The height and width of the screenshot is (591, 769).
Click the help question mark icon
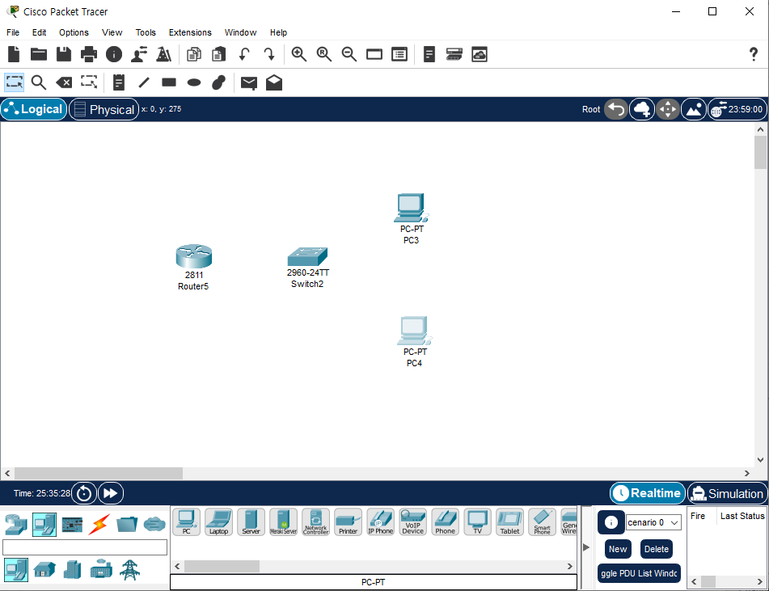[754, 54]
